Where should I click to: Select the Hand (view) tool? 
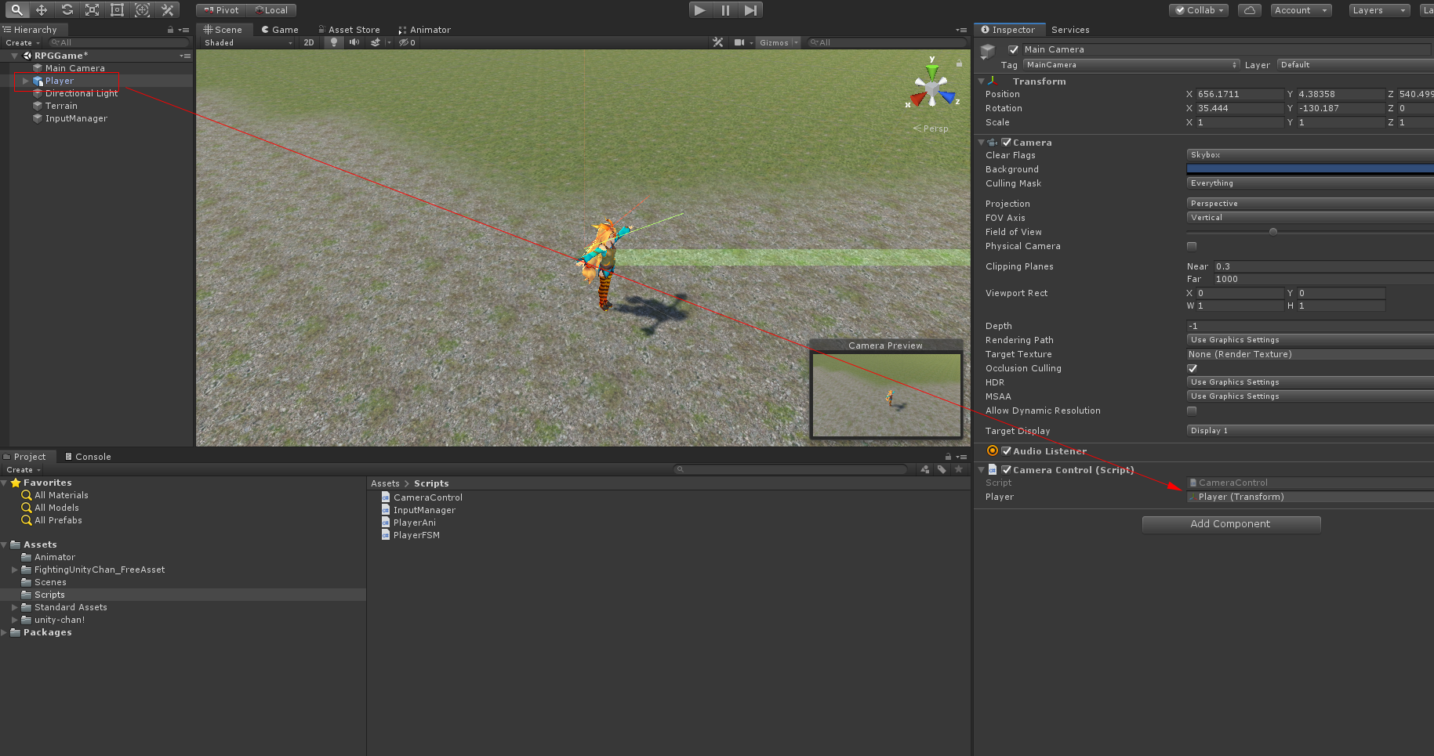pos(16,10)
